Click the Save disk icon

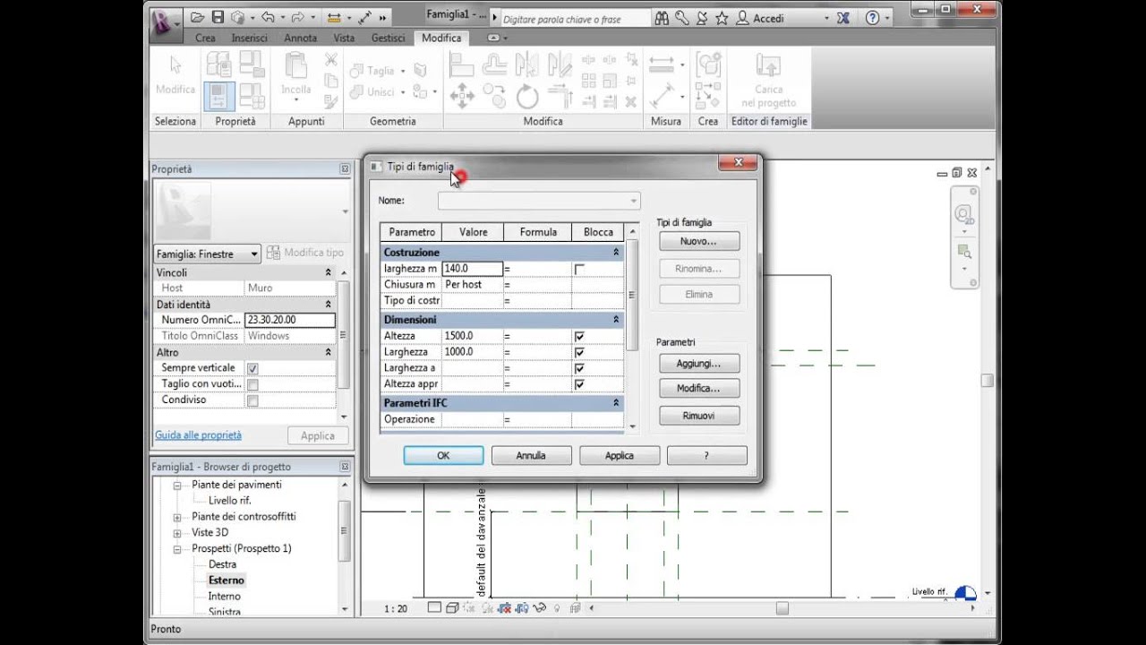click(x=218, y=17)
